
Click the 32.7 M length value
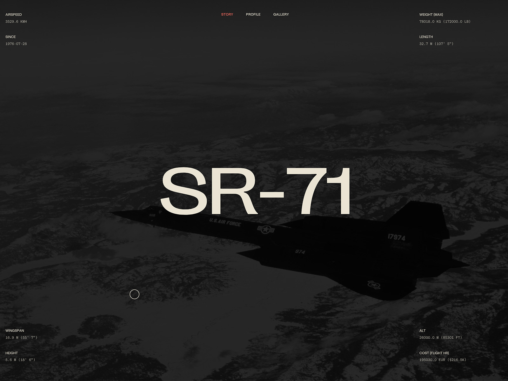[436, 44]
